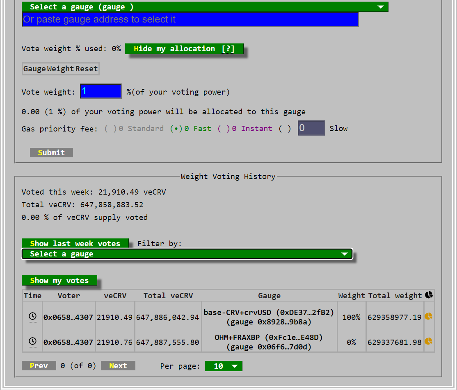This screenshot has width=457, height=390.
Task: Click clock icon in base-CRV+crvUSD row
Action: 33,316
